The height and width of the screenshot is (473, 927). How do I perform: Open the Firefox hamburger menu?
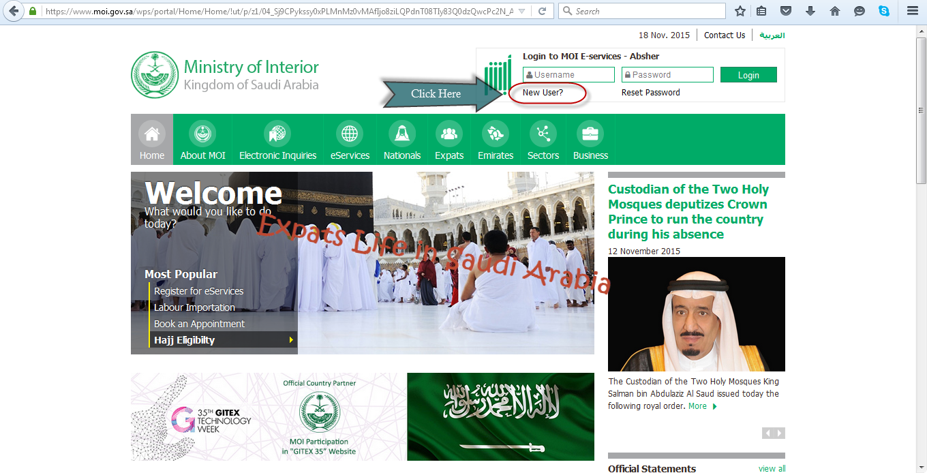click(912, 11)
